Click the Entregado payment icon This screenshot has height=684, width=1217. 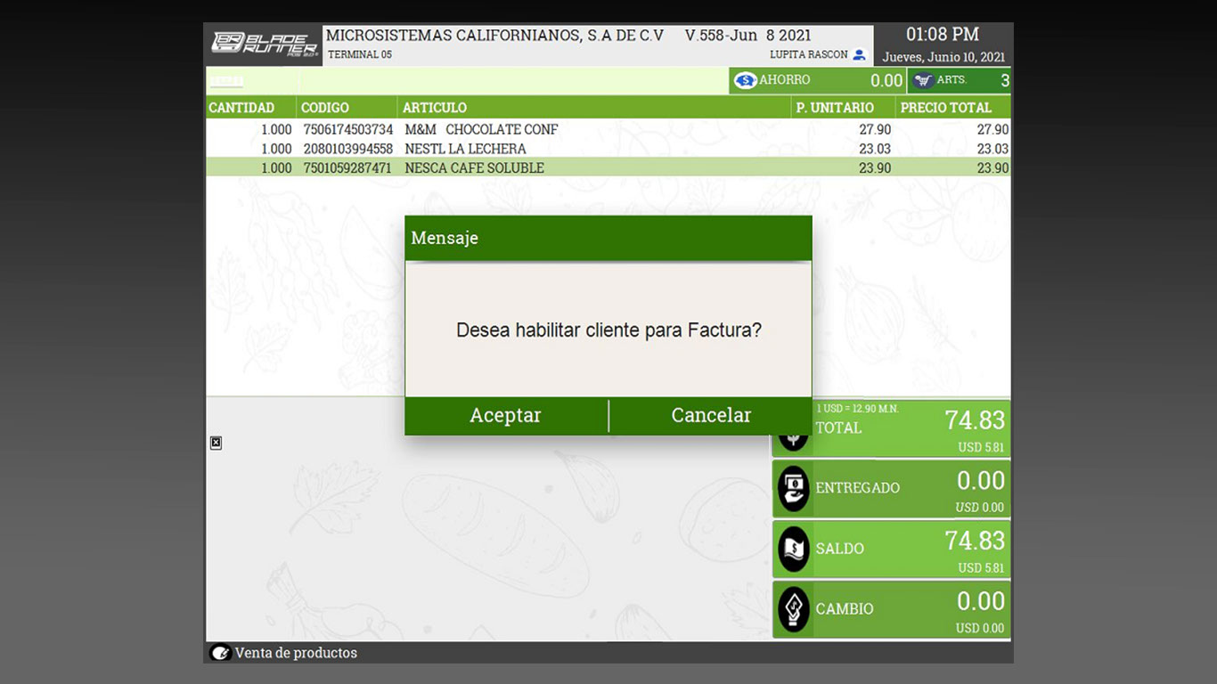coord(793,489)
